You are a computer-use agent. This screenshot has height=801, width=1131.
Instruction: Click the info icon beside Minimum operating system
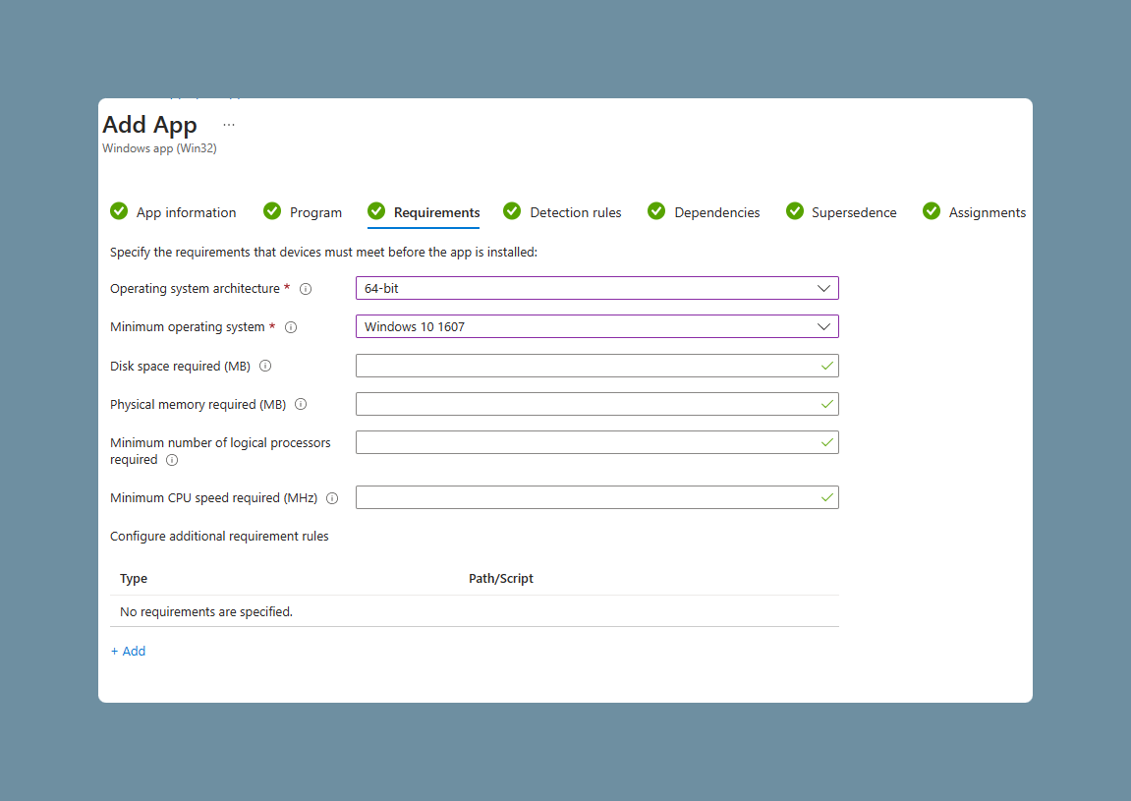(292, 327)
